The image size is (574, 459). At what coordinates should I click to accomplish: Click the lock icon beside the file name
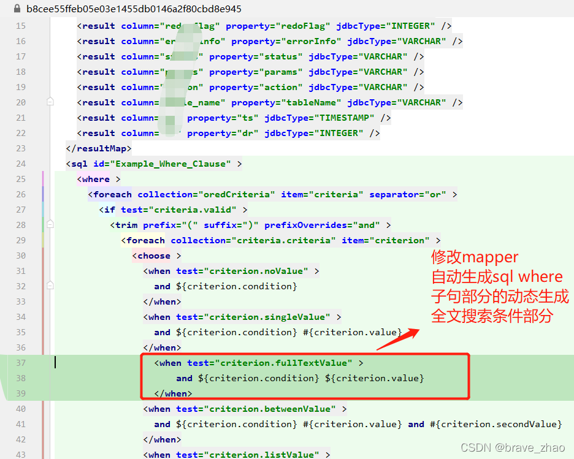(17, 9)
